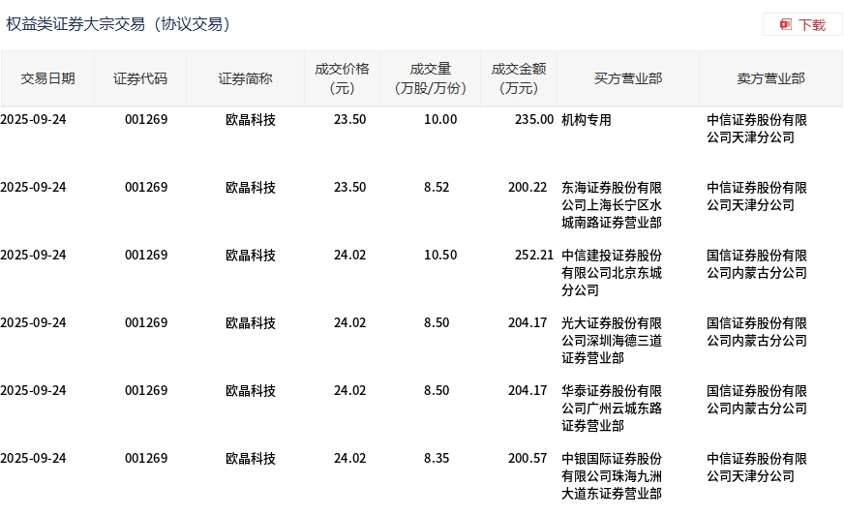Click the 252.21 transaction amount cell
The height and width of the screenshot is (515, 844).
point(533,256)
